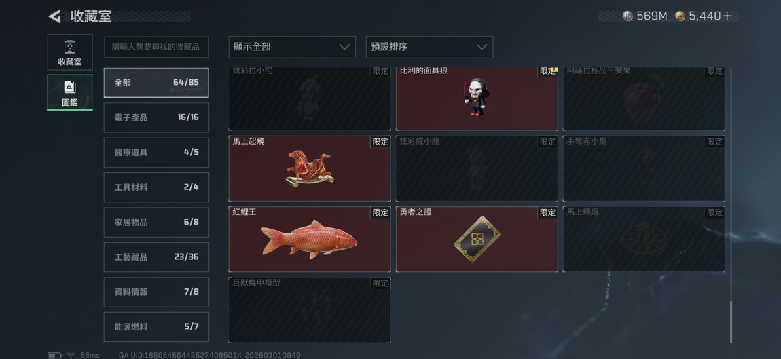Tap the plus beside 5,440

pos(727,16)
